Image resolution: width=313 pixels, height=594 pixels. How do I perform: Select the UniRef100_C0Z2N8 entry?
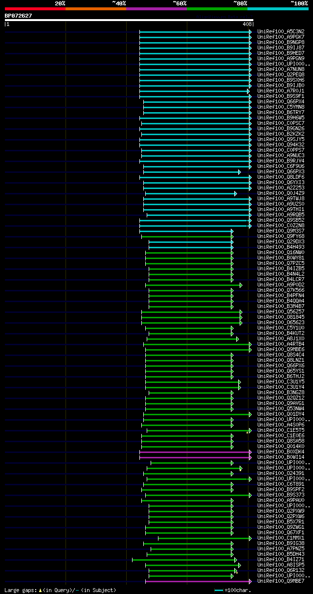[x=281, y=225]
